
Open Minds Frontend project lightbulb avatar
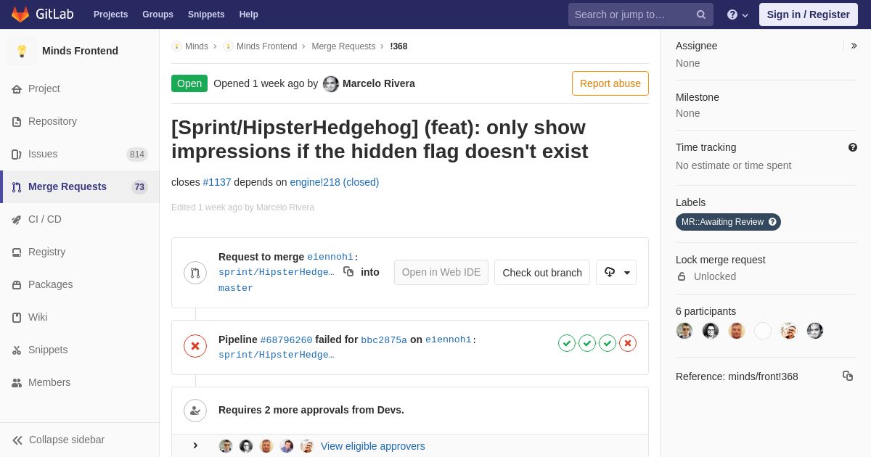coord(22,51)
